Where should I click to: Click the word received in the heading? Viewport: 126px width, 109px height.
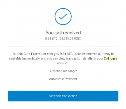(x=72, y=33)
